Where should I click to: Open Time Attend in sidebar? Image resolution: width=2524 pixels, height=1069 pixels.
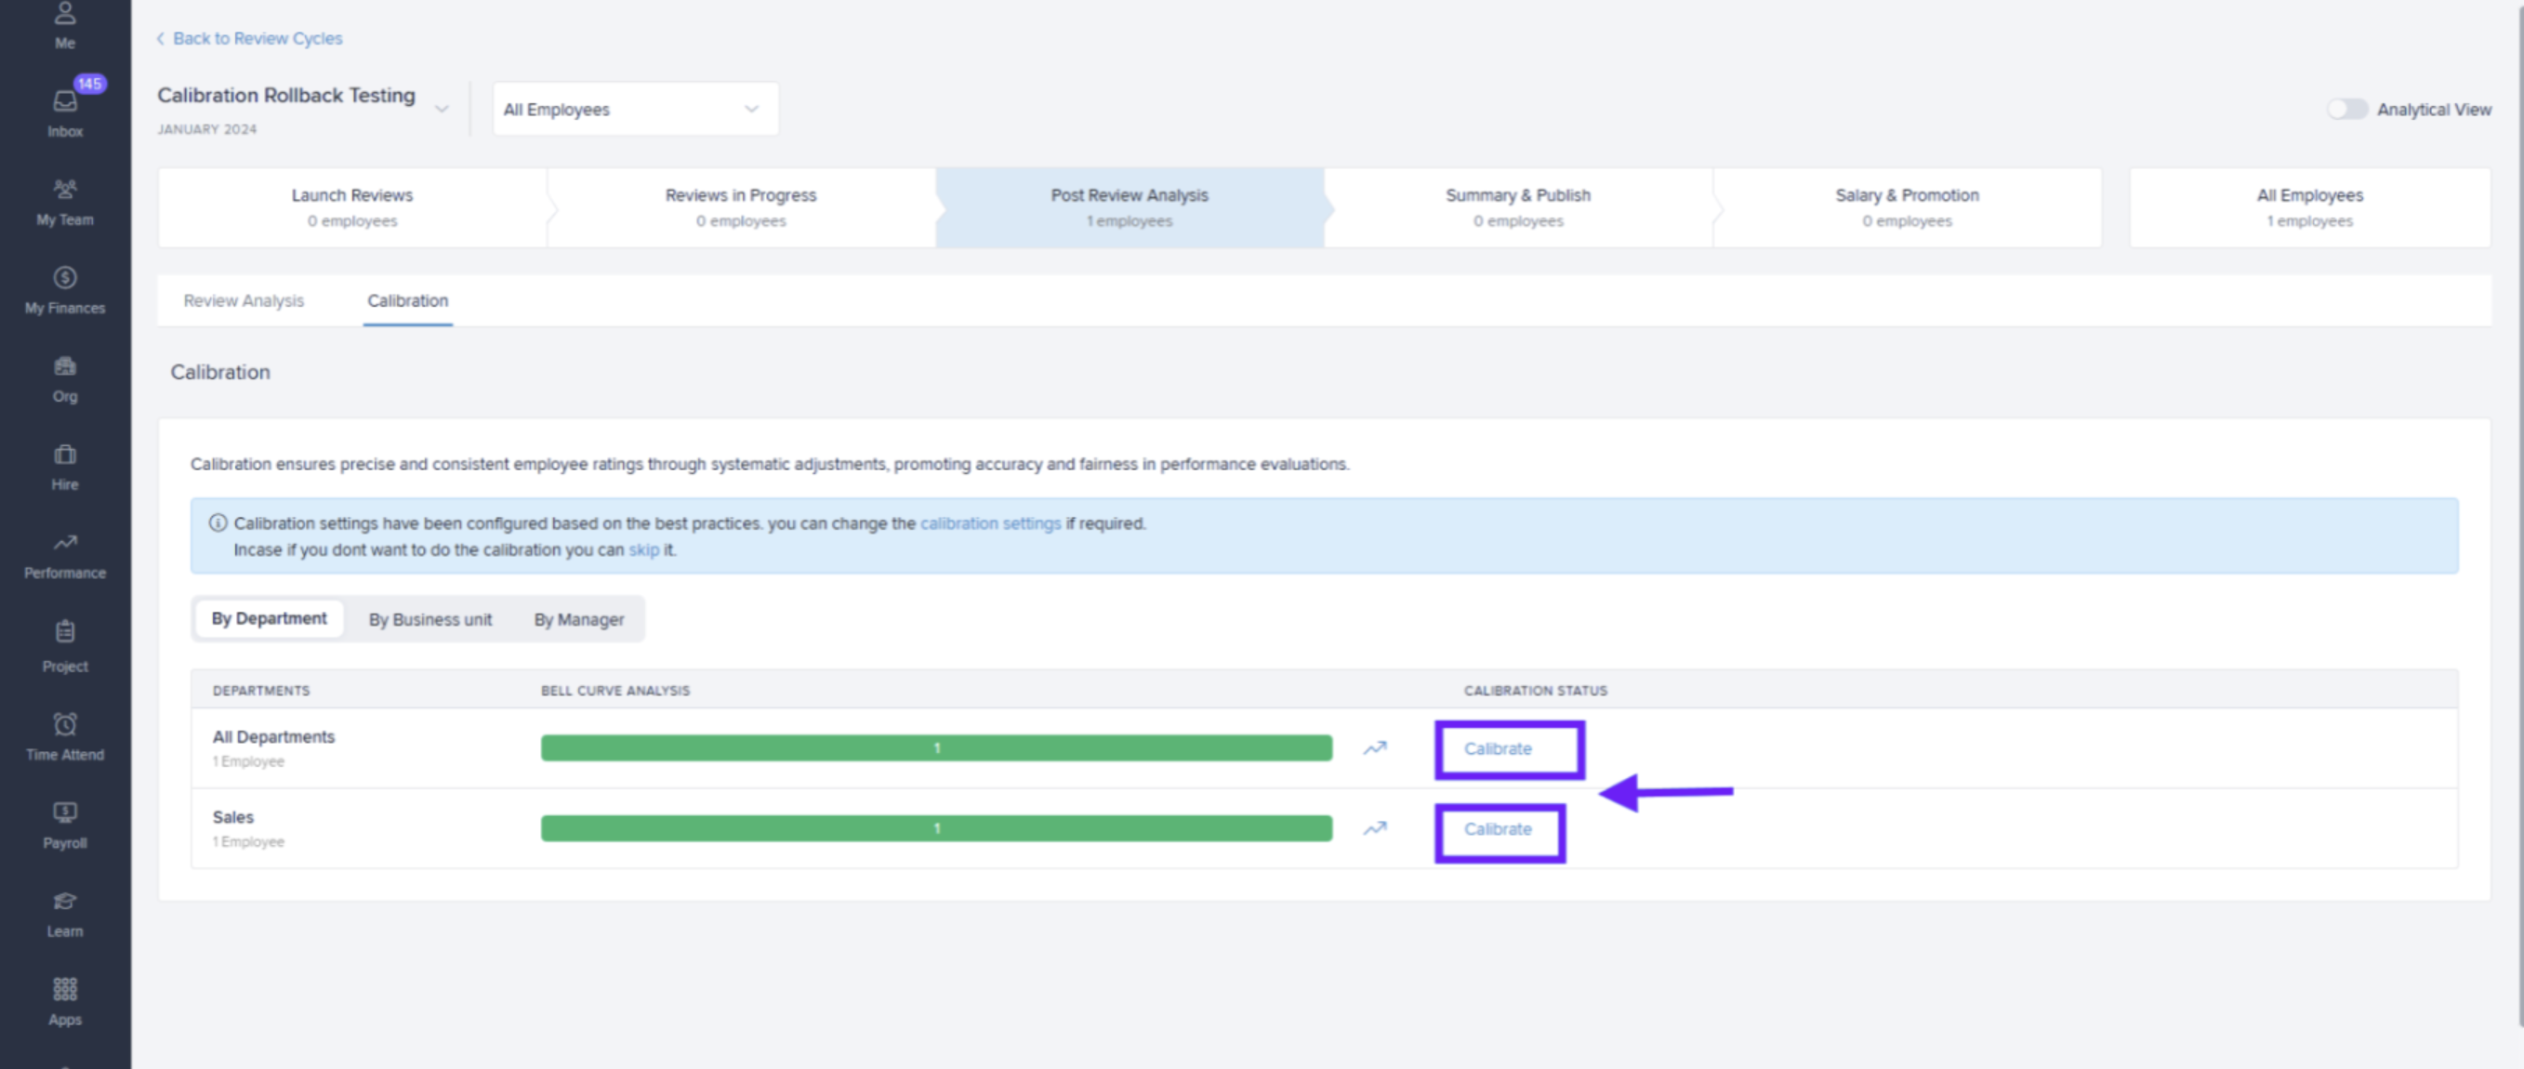(x=65, y=736)
